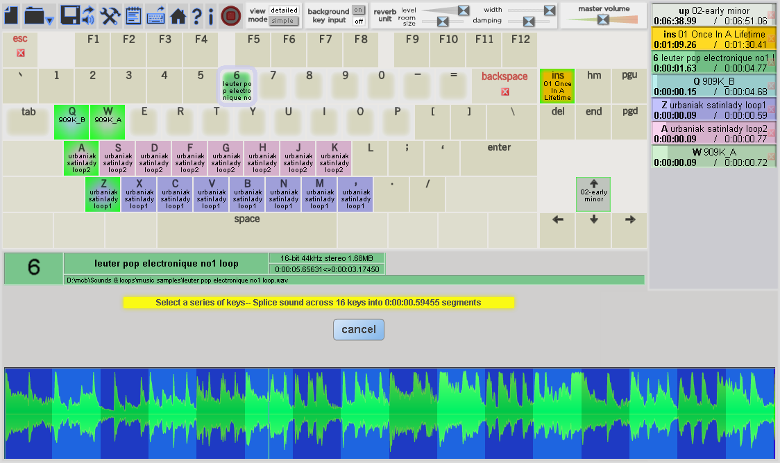Viewport: 780px width, 463px height.
Task: Click the waveform display near its middle
Action: 389,413
